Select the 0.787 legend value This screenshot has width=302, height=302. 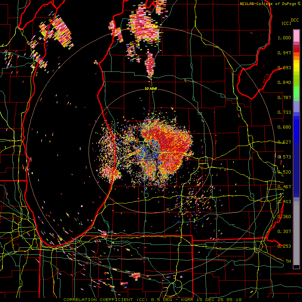tap(284, 97)
